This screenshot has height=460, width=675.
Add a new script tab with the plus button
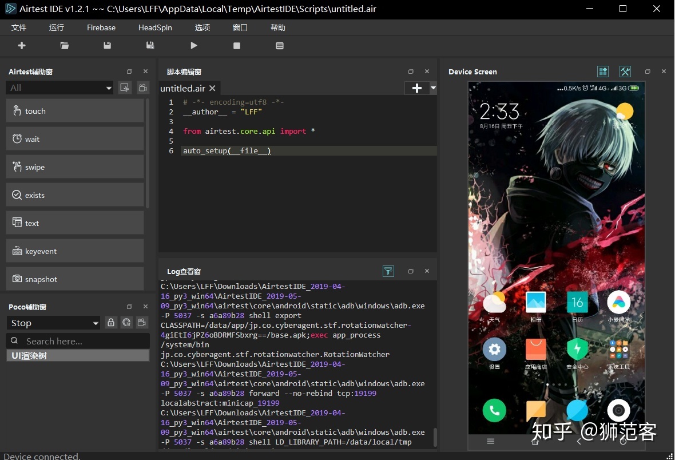coord(416,88)
